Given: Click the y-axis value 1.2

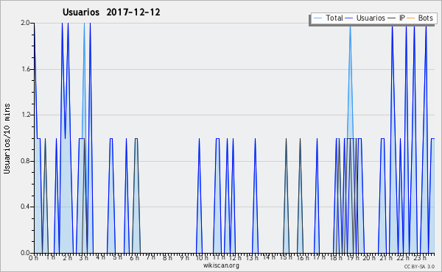Looking at the screenshot, I should [25, 115].
